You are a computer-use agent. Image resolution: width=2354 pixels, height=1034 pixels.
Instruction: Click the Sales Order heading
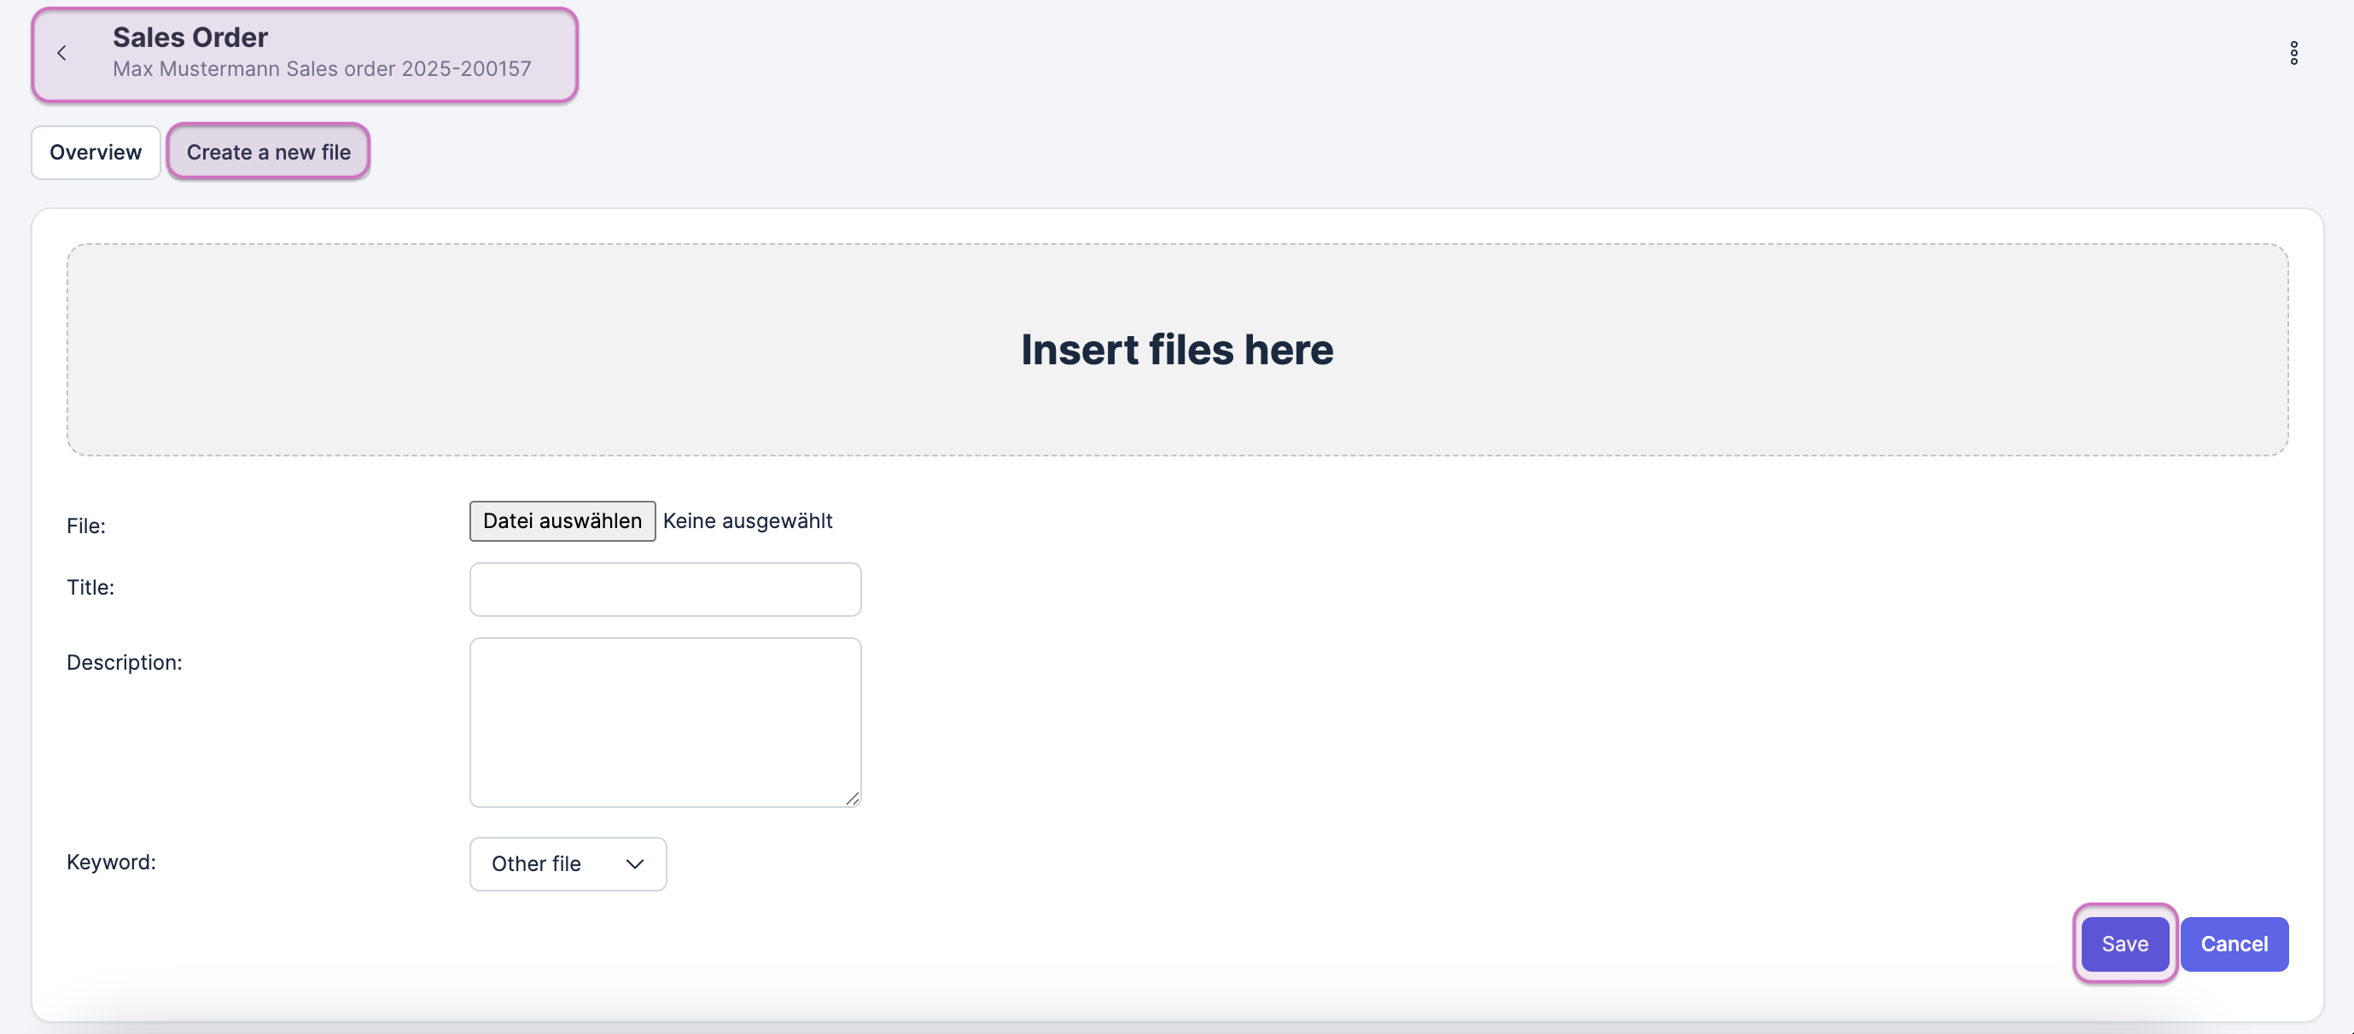(190, 38)
